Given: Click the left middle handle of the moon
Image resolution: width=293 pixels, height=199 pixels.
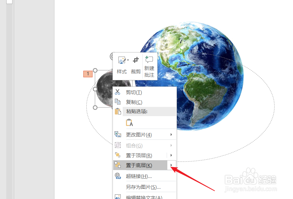Looking at the screenshot, I should [x=95, y=89].
